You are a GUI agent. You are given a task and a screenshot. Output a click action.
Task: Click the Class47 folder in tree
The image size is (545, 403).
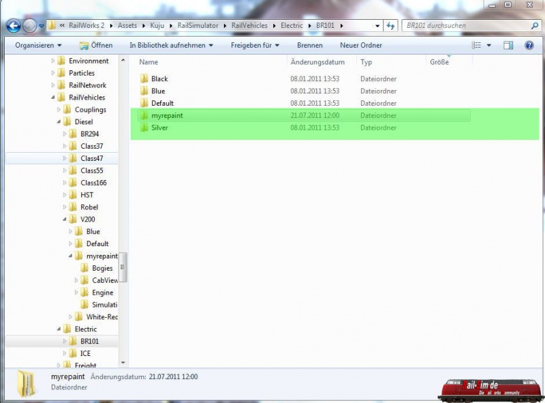click(92, 158)
